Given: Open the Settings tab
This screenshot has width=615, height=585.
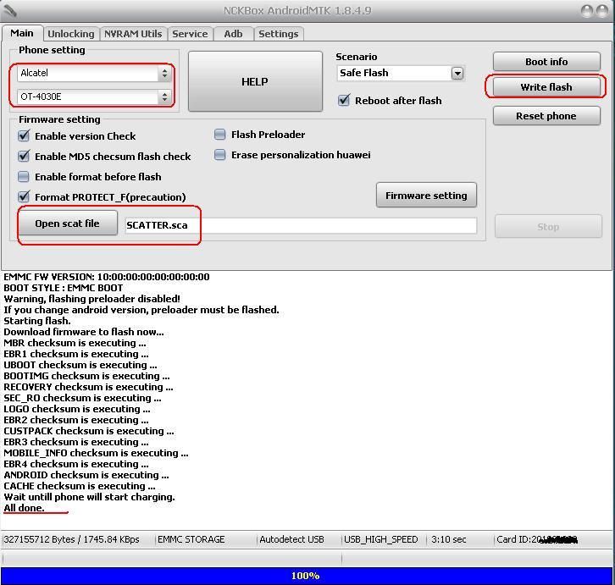Looking at the screenshot, I should [278, 34].
